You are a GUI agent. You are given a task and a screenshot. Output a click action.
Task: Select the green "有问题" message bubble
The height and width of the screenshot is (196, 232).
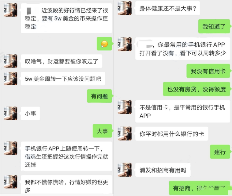click(99, 96)
